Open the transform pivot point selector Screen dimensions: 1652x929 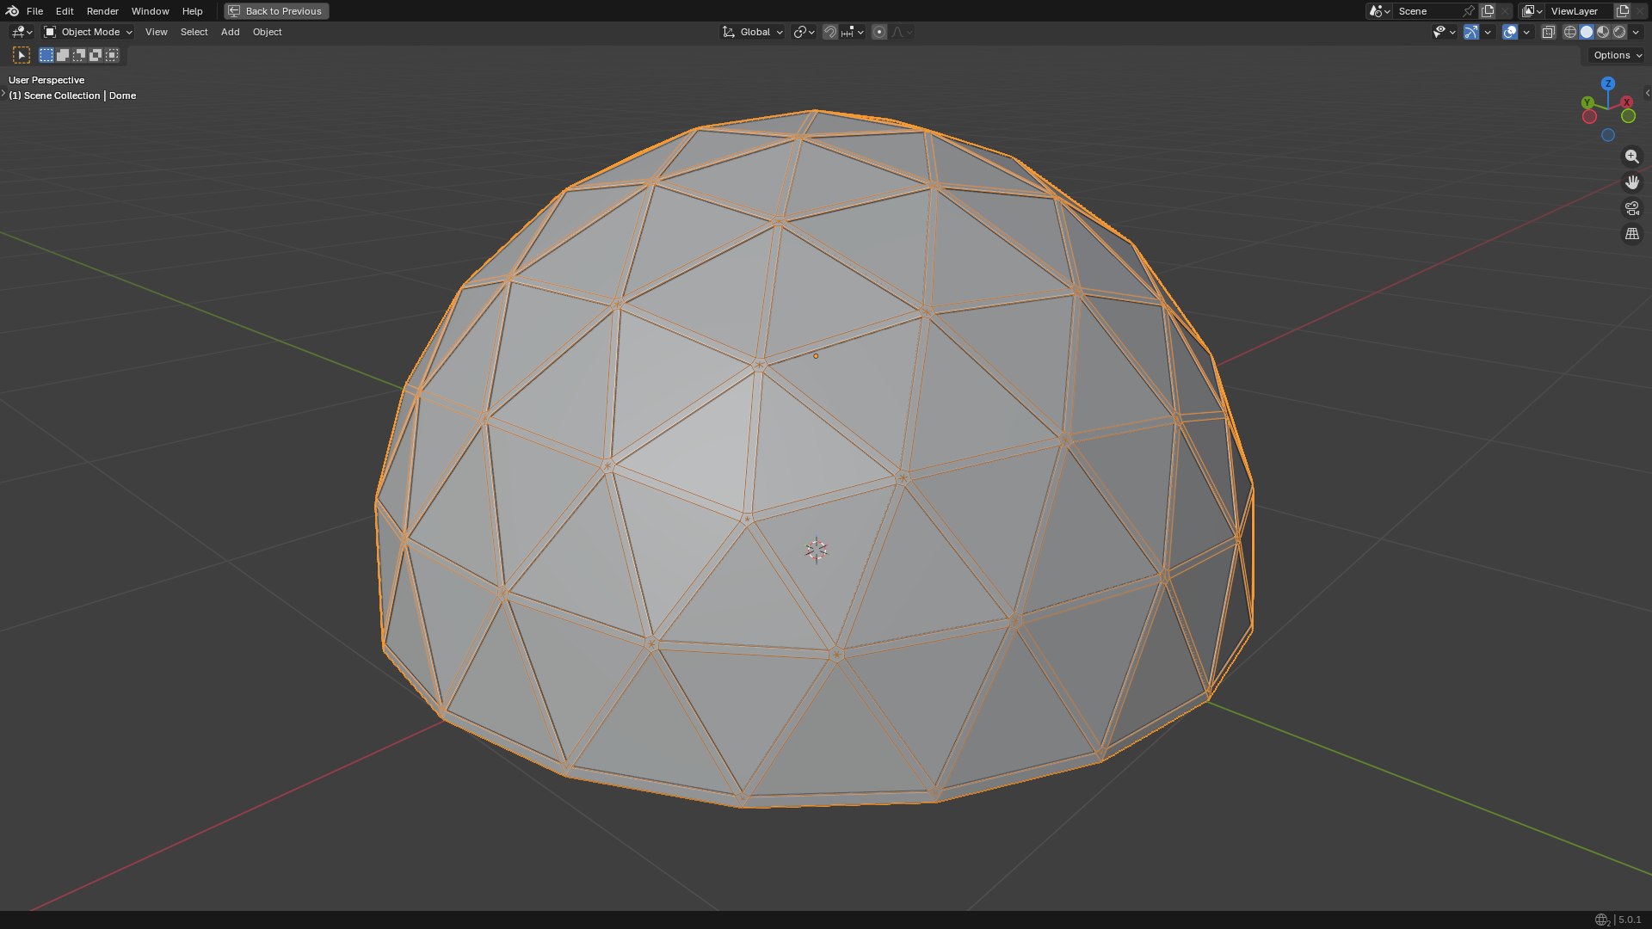tap(804, 32)
